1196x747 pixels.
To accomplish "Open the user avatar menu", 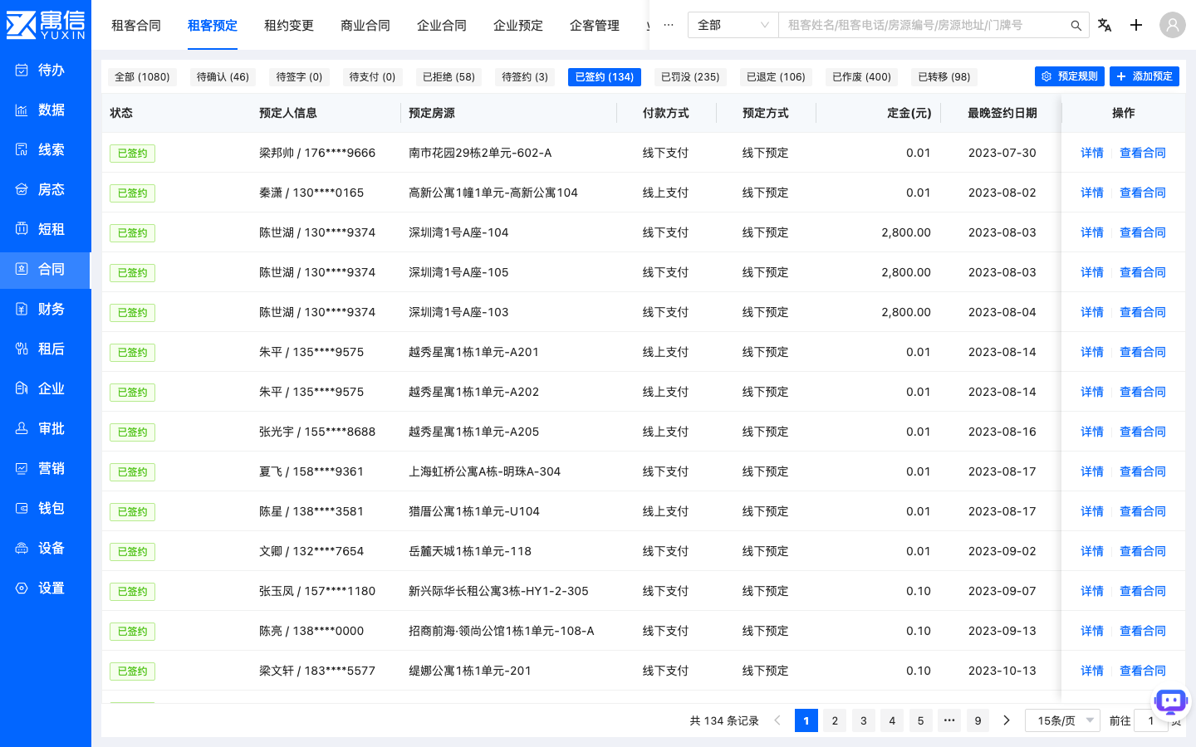I will pos(1173,25).
